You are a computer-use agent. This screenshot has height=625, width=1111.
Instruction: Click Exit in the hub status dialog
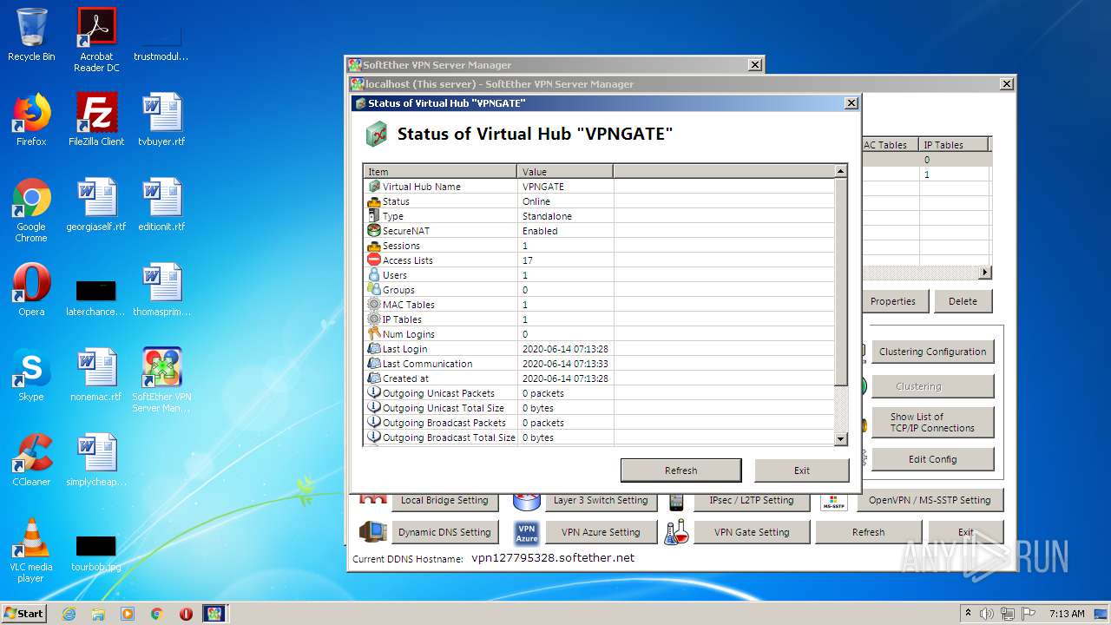(801, 470)
